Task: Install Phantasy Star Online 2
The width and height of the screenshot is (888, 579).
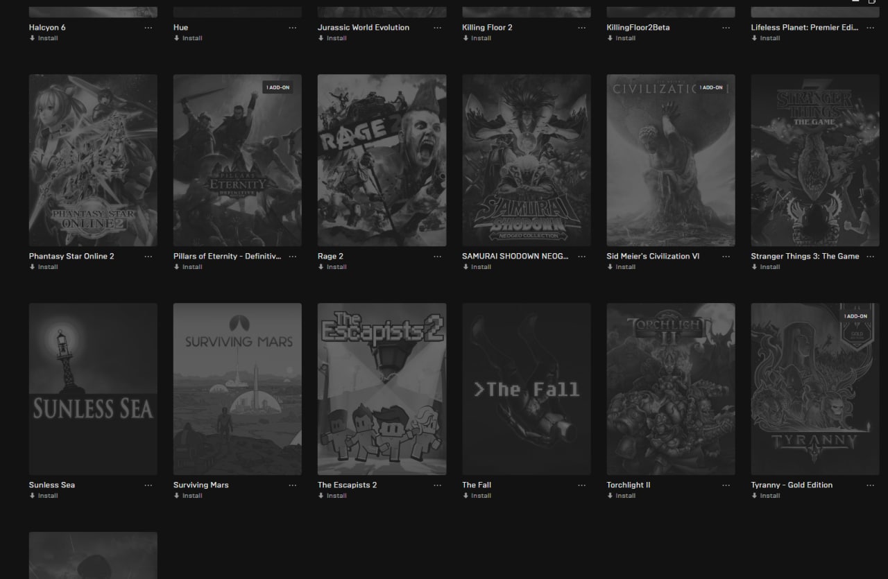Action: pyautogui.click(x=44, y=267)
